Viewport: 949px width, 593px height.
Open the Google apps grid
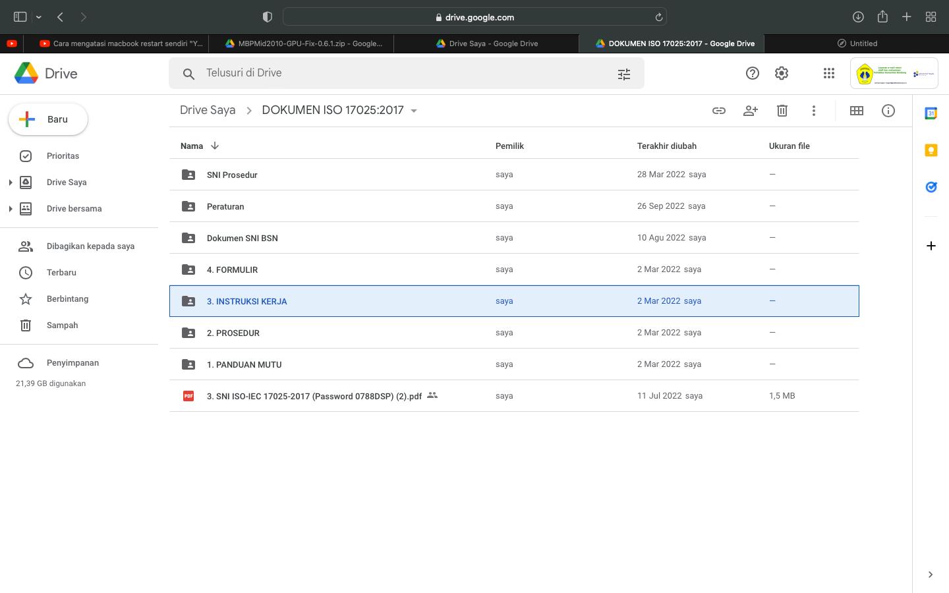pos(829,73)
